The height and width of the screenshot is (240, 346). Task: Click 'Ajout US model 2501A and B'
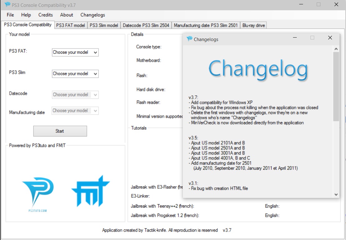click(x=217, y=148)
